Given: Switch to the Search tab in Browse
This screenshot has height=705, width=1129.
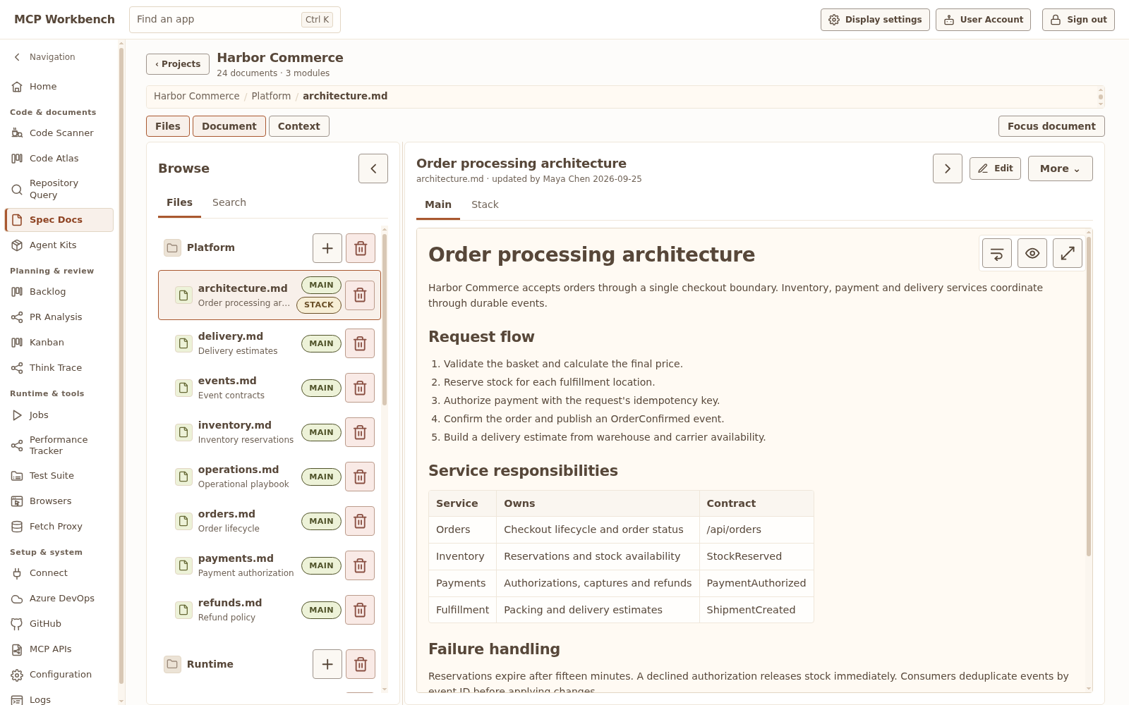Looking at the screenshot, I should coord(229,202).
